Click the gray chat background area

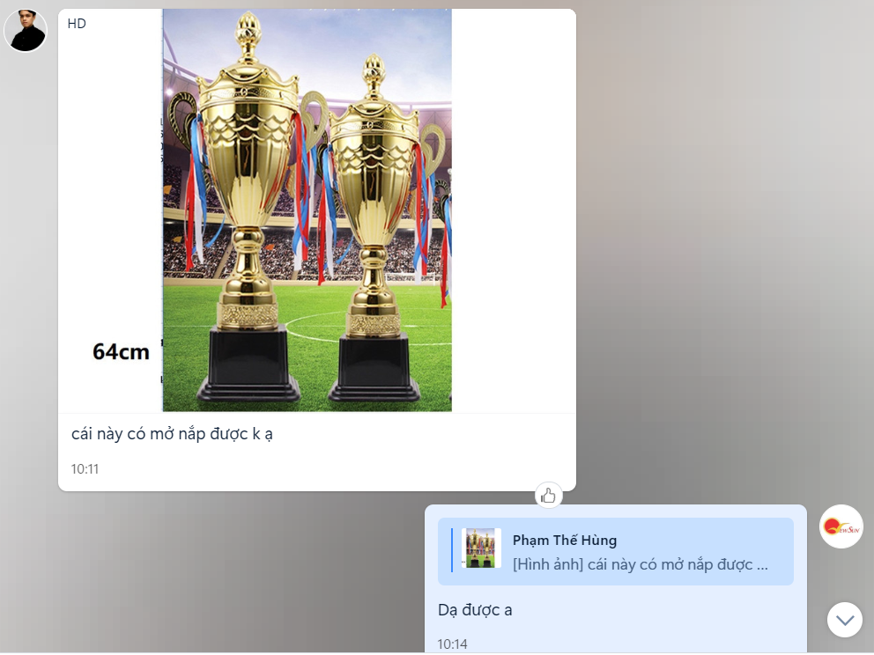click(724, 251)
